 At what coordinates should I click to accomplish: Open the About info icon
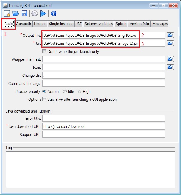point(53,13)
